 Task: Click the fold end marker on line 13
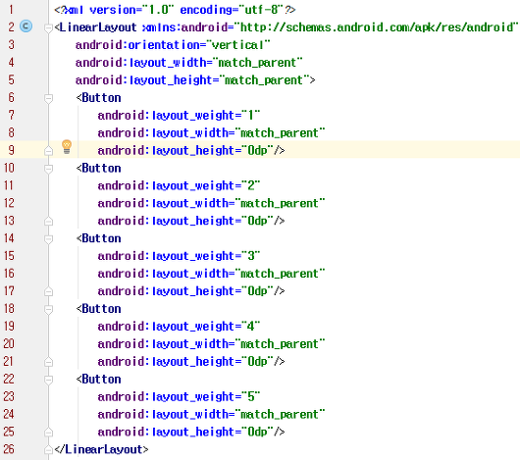(48, 222)
